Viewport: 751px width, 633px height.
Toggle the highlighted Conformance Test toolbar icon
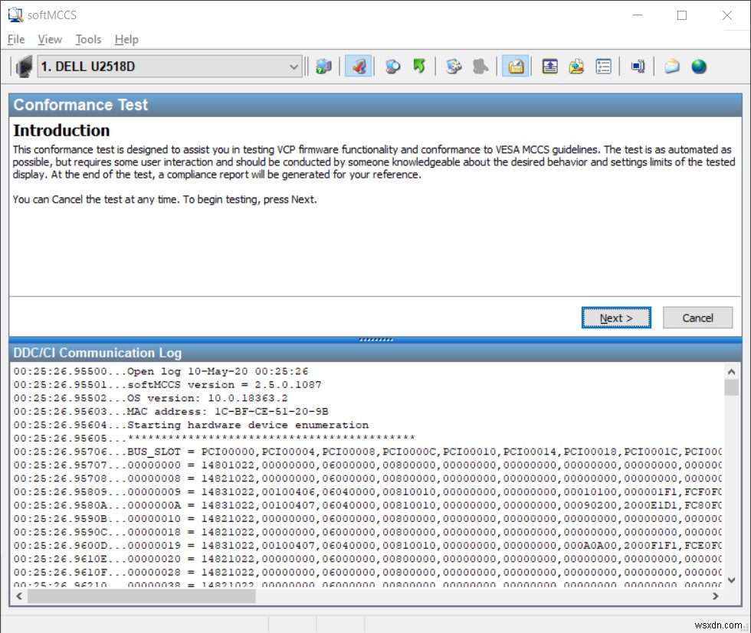359,66
